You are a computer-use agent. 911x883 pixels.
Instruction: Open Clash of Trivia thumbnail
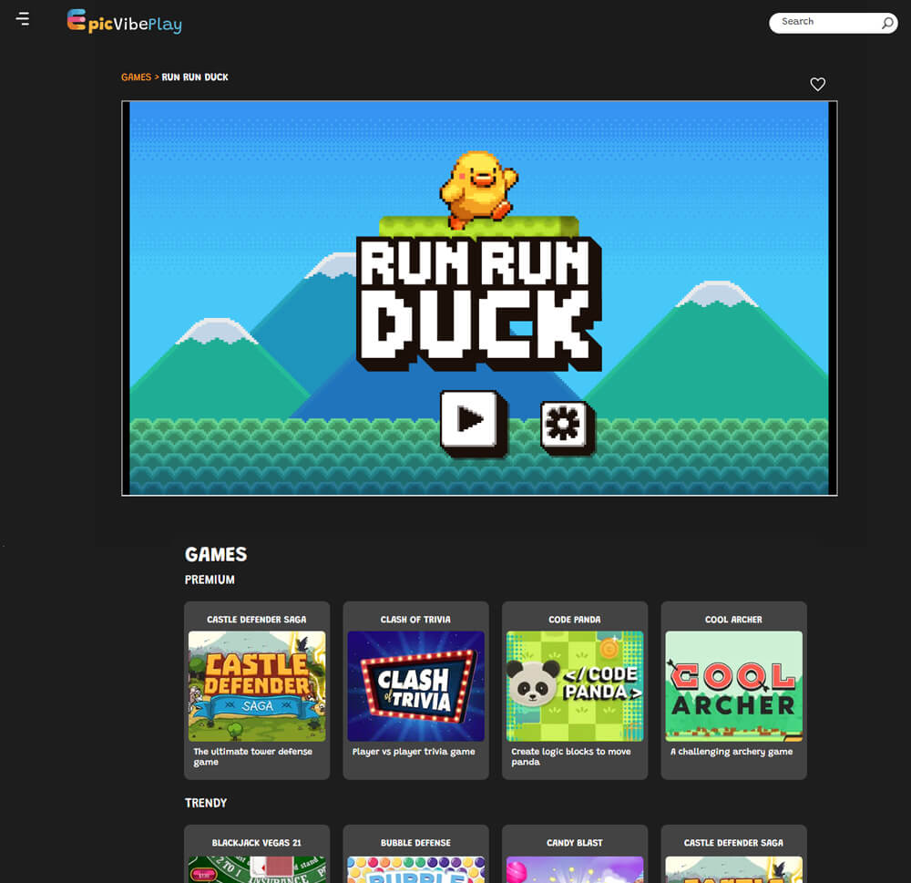415,686
